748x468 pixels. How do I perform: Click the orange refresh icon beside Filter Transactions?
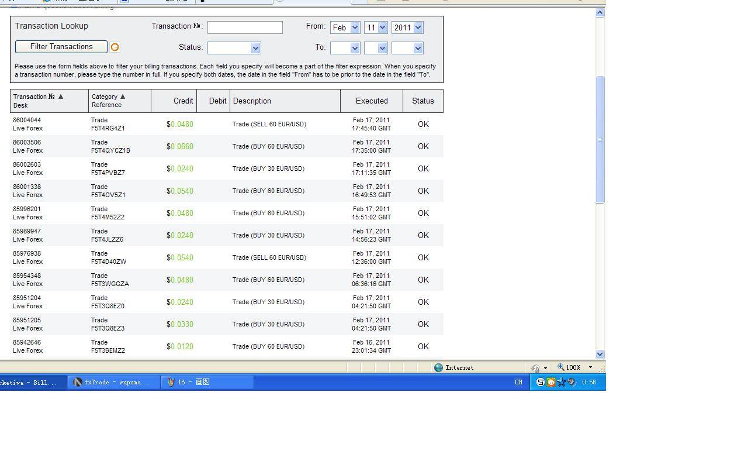click(115, 47)
